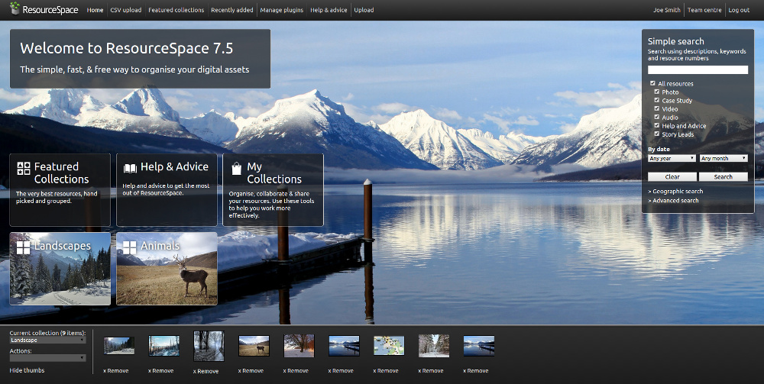Click the Clear search button
764x384 pixels.
pos(672,176)
